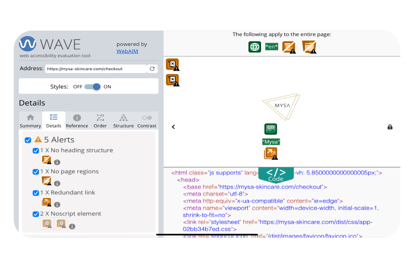Click the back chevron on the left of the page
The height and width of the screenshot is (270, 414).
[173, 127]
